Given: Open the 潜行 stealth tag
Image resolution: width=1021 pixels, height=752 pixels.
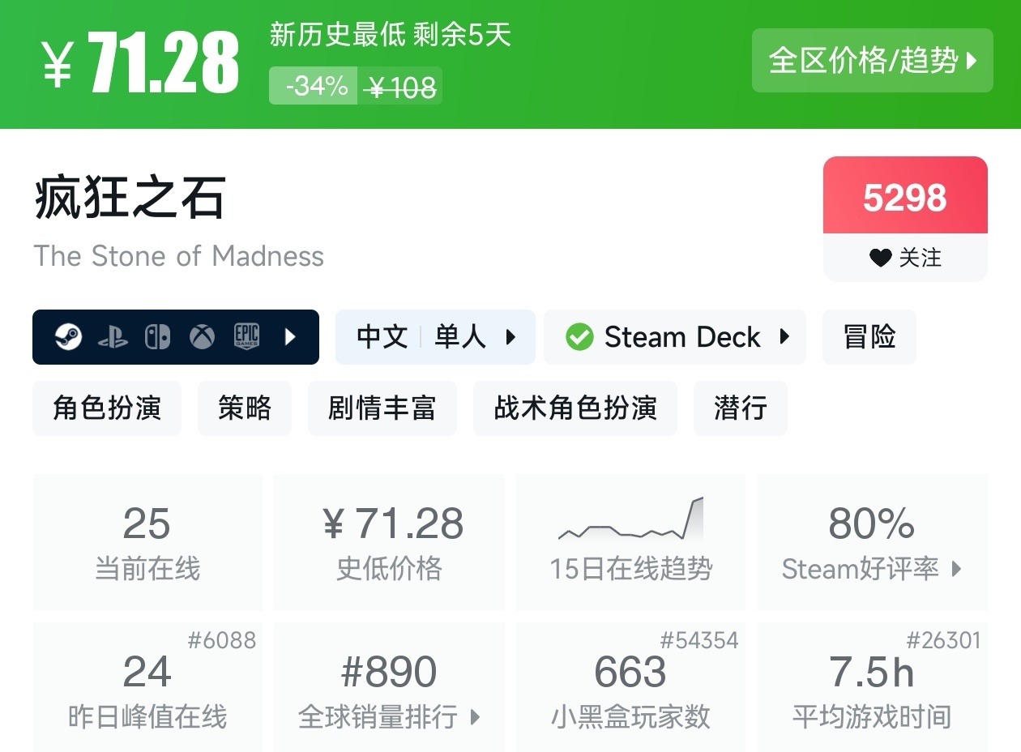Looking at the screenshot, I should point(740,408).
